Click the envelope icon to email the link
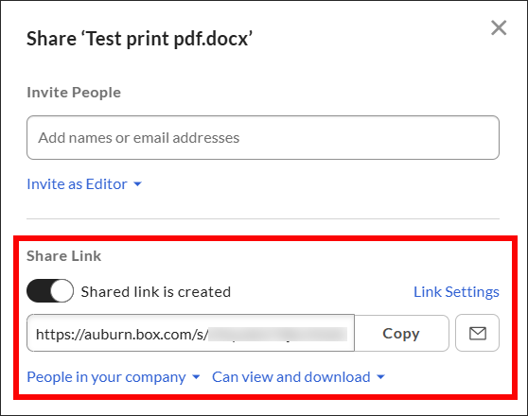 477,333
